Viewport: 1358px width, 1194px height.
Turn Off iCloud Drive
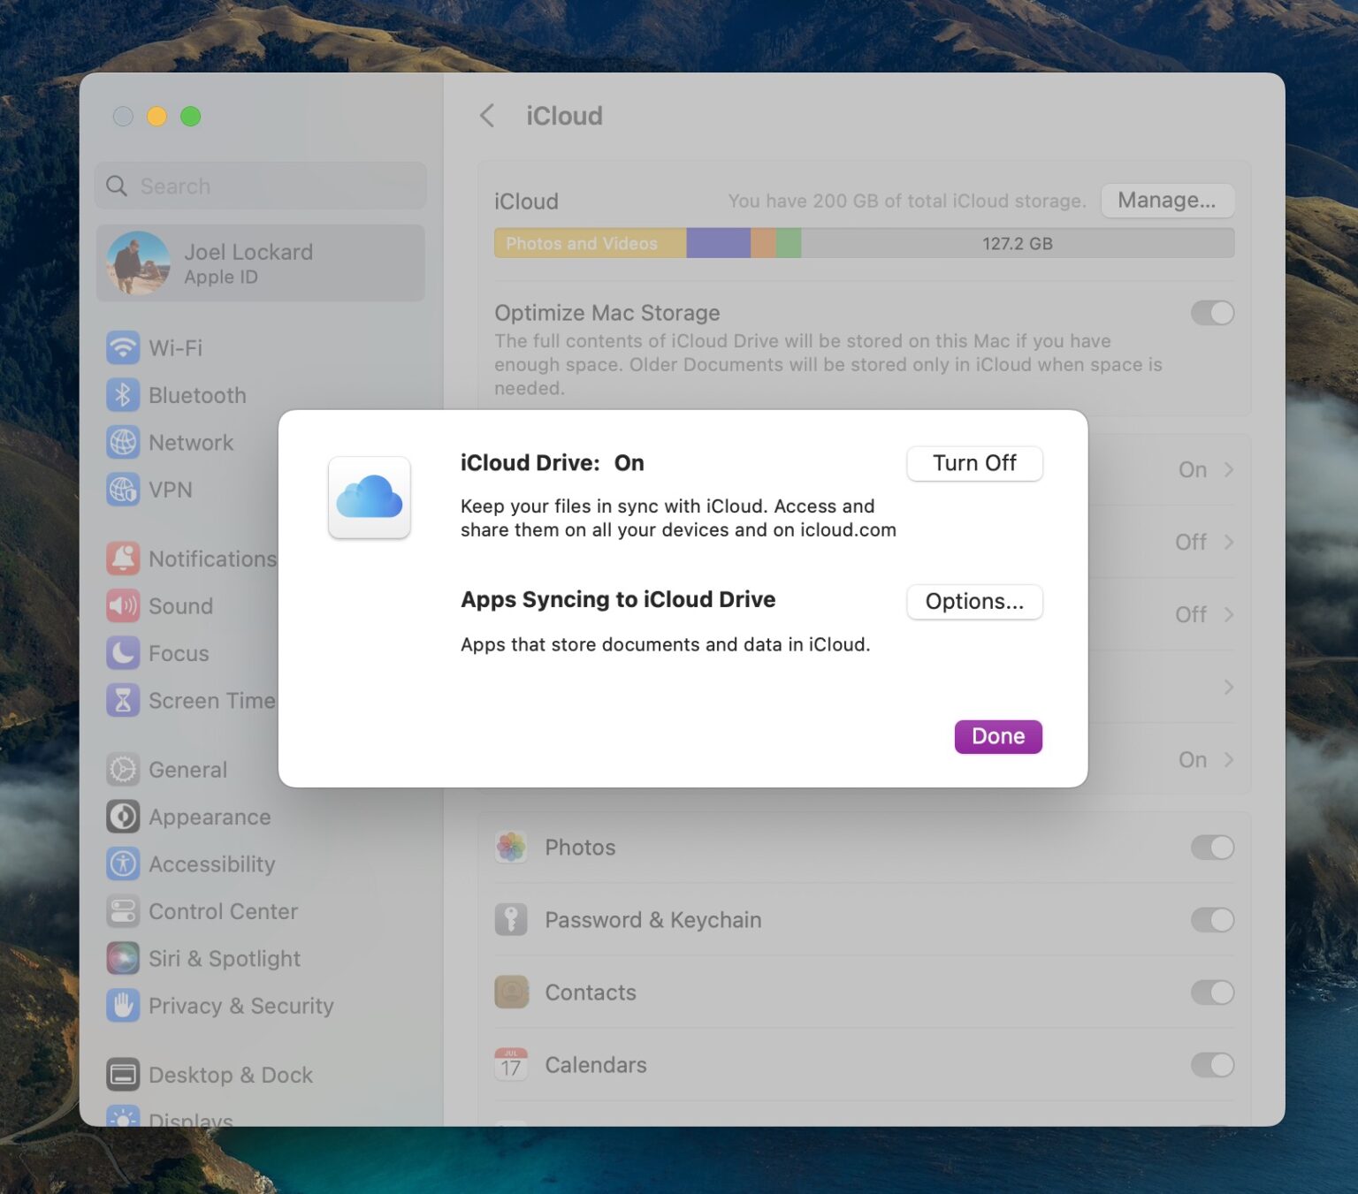pyautogui.click(x=974, y=463)
